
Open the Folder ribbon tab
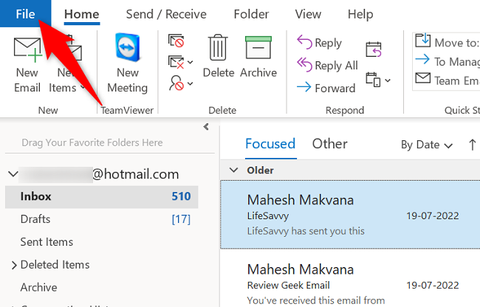[251, 14]
